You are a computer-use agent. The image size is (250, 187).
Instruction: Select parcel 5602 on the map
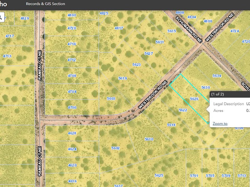[115, 148]
